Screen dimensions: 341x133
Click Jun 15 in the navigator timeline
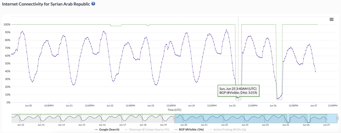(x=82, y=125)
